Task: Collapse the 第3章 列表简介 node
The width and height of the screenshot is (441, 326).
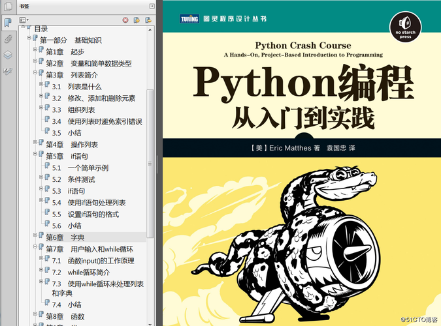Action: coord(35,72)
